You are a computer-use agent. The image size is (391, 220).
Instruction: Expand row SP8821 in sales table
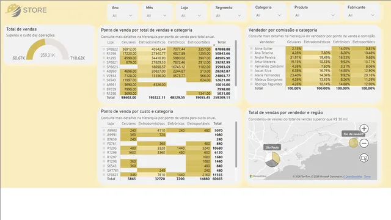[104, 62]
